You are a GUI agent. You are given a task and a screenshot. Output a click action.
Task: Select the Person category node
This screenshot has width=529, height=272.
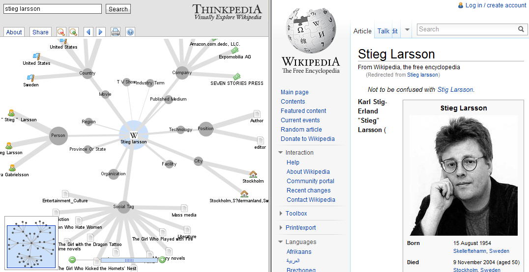pyautogui.click(x=59, y=136)
